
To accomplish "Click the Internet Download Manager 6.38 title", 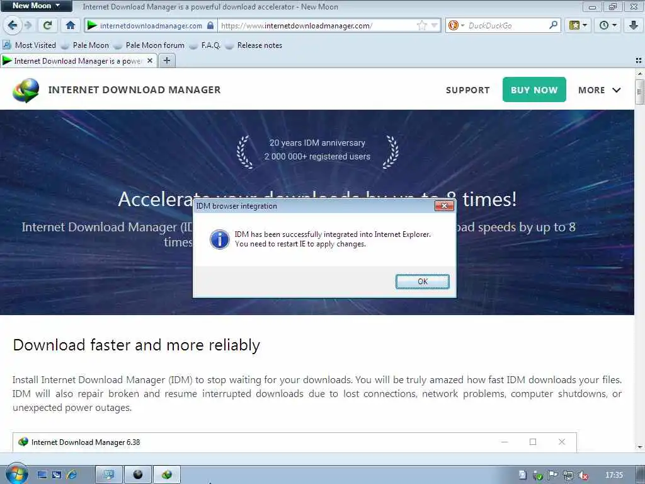I will (x=86, y=442).
